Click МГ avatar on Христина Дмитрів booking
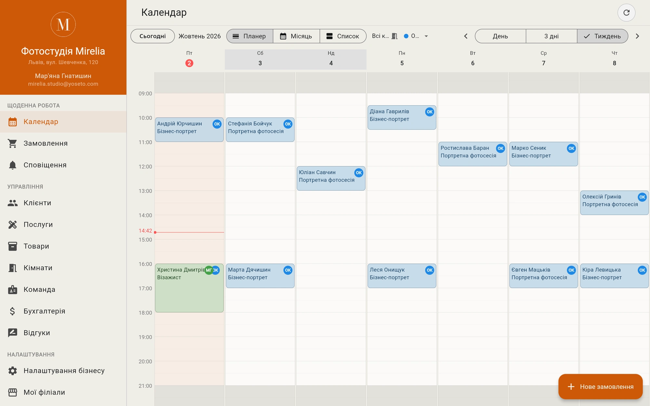The image size is (650, 406). (209, 270)
